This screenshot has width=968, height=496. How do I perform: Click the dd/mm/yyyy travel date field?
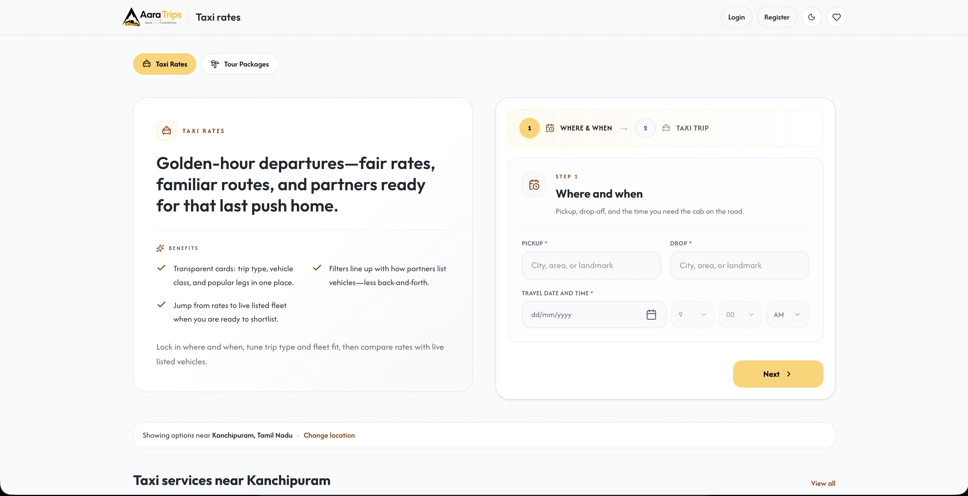coord(594,315)
